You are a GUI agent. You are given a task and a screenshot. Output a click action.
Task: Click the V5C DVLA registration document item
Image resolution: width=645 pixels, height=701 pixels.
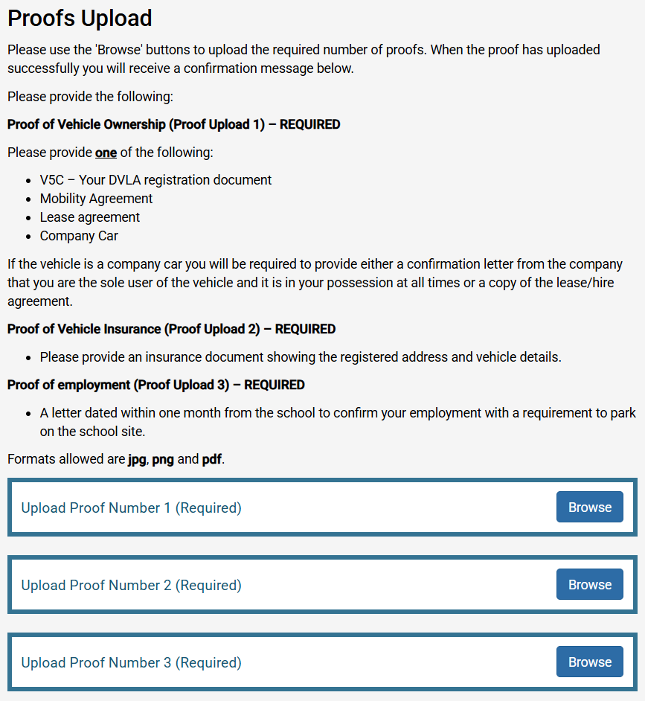[x=155, y=180]
